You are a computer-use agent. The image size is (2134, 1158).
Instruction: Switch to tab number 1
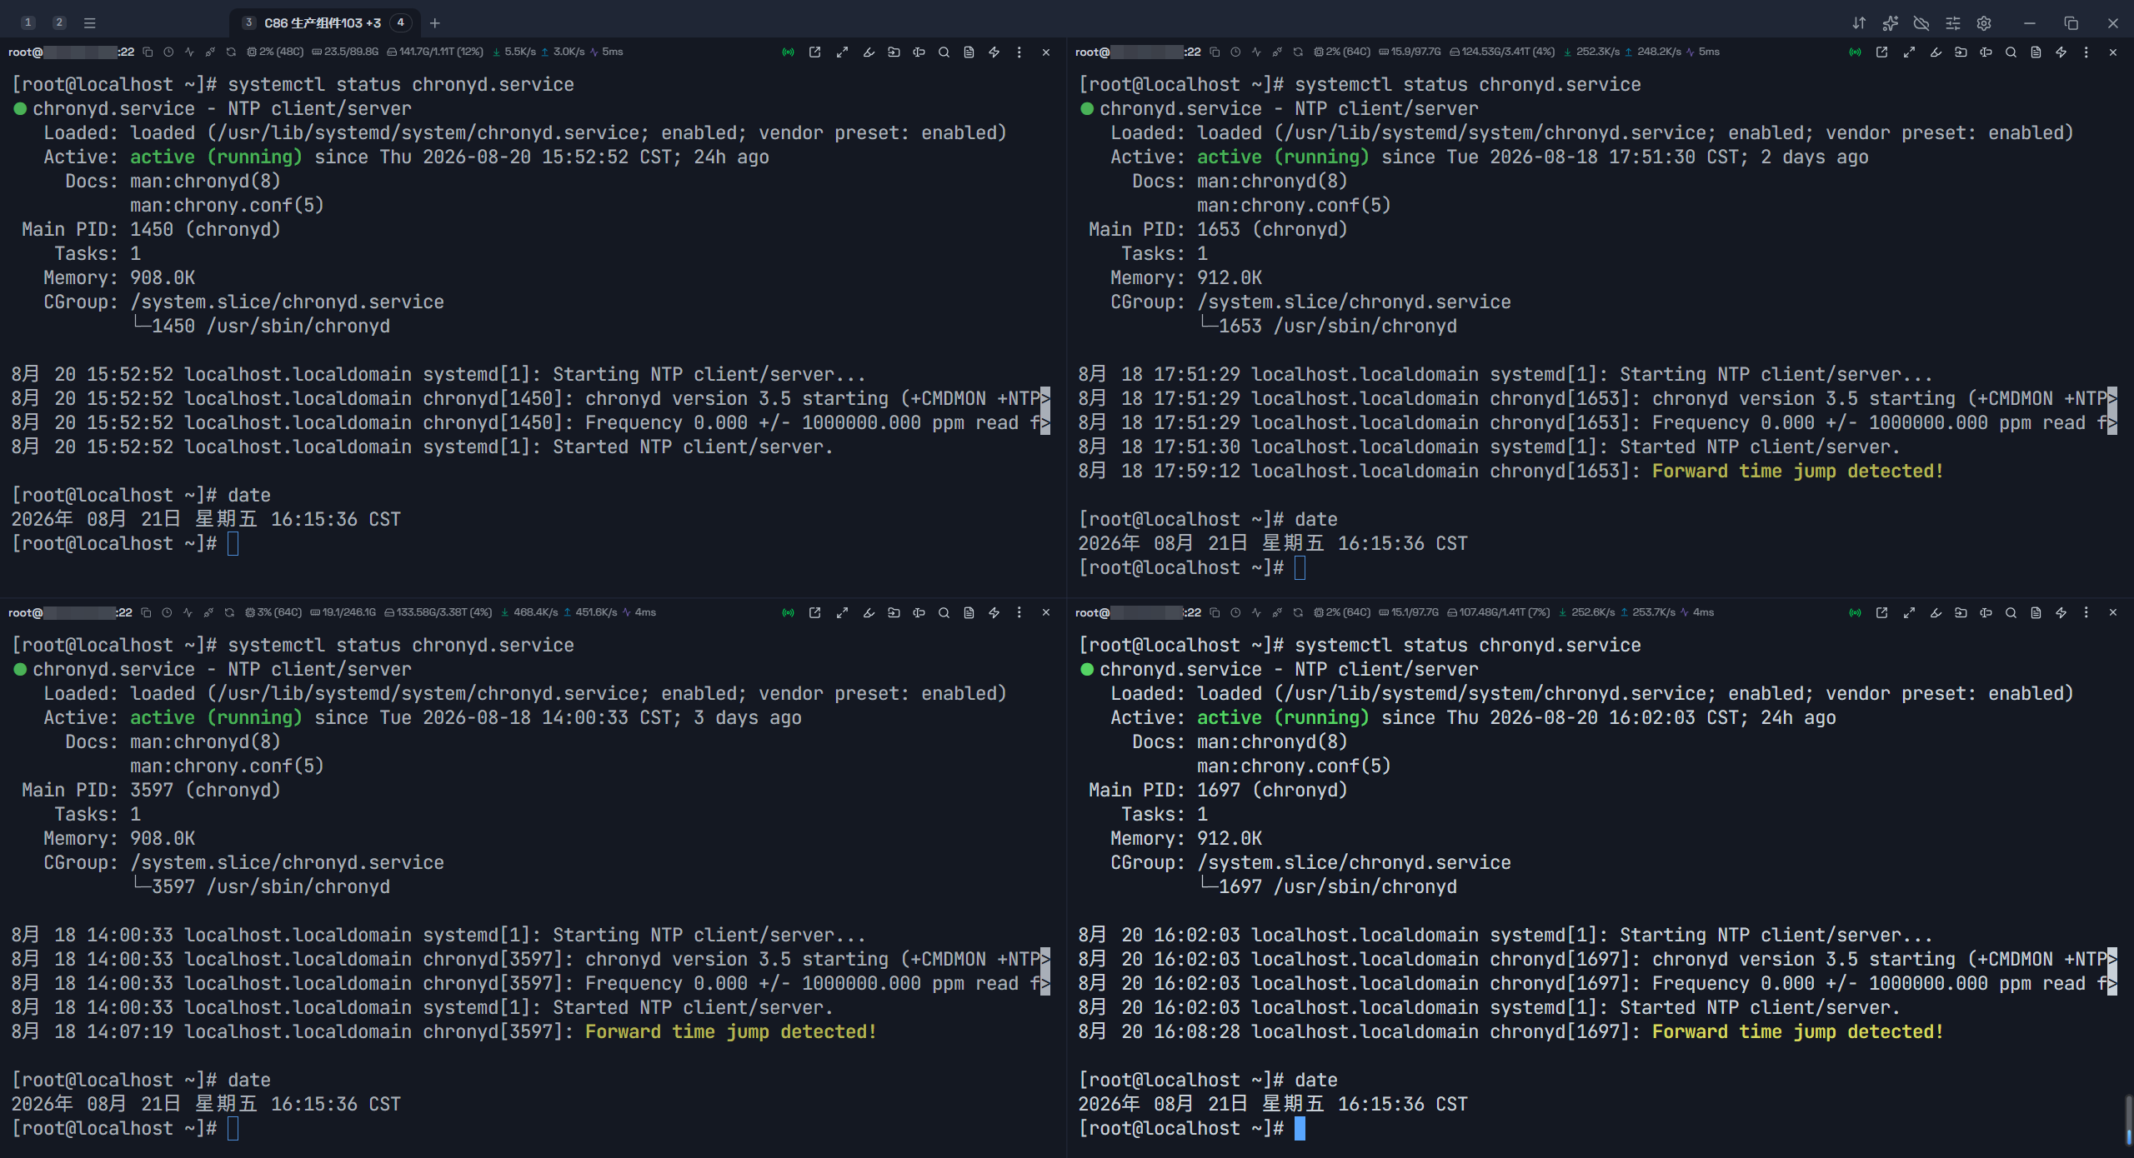click(28, 22)
